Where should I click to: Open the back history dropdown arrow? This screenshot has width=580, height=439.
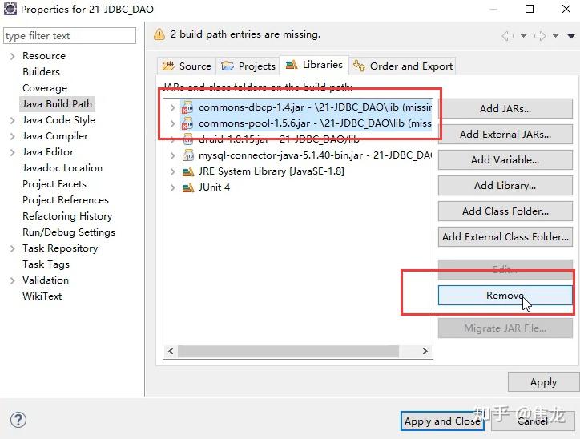523,36
